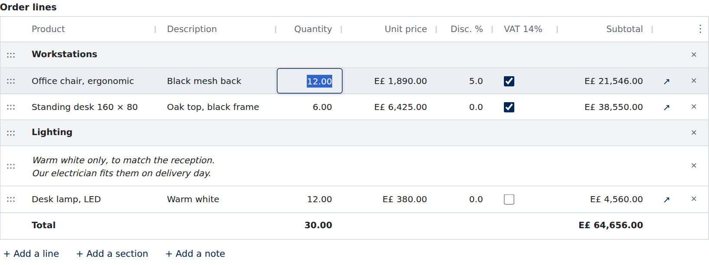The image size is (709, 265).
Task: Select Desk lamp unit price E£ 380.00
Action: (x=405, y=199)
